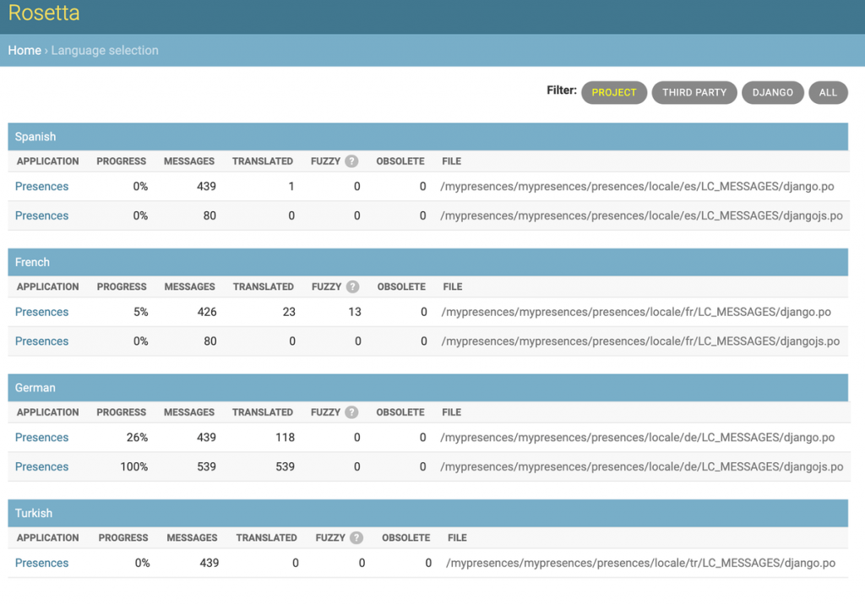Open Presences for Spanish django.po
The image size is (865, 605).
pos(42,187)
